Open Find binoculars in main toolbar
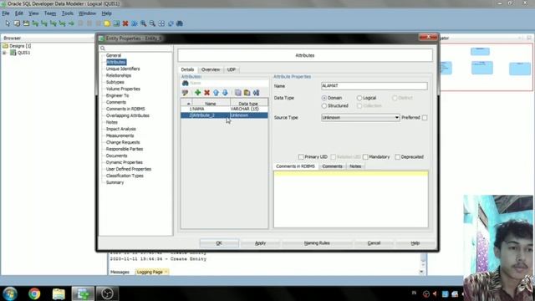The width and height of the screenshot is (535, 301). [180, 23]
